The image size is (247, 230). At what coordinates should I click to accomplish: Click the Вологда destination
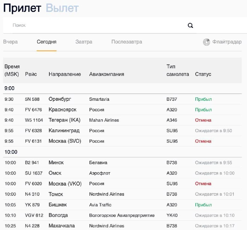(x=58, y=215)
